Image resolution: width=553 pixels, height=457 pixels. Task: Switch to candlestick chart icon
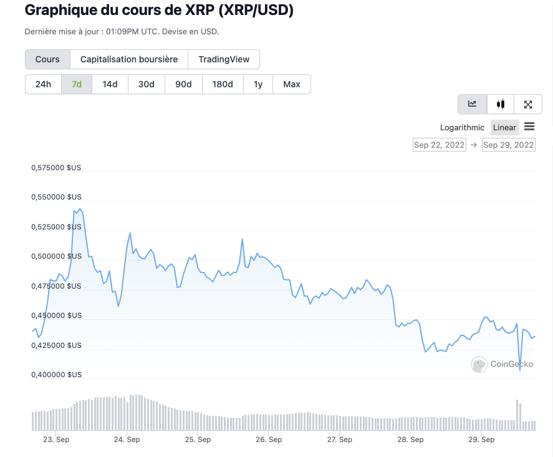[500, 104]
